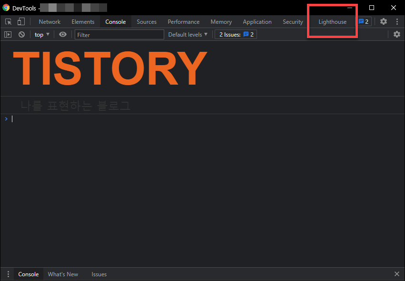Switch to the Elements tab
This screenshot has height=281, width=405.
point(83,22)
